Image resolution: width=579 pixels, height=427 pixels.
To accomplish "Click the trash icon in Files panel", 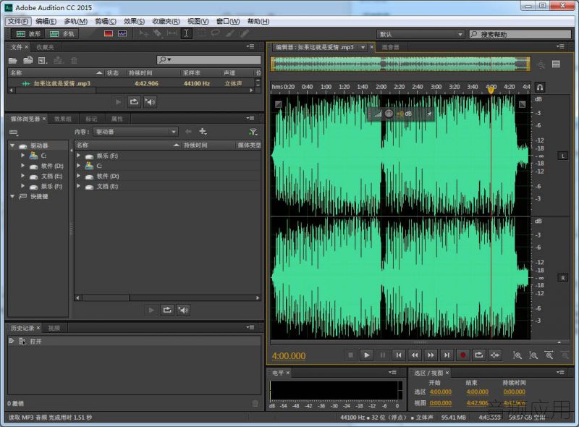I will coord(74,60).
